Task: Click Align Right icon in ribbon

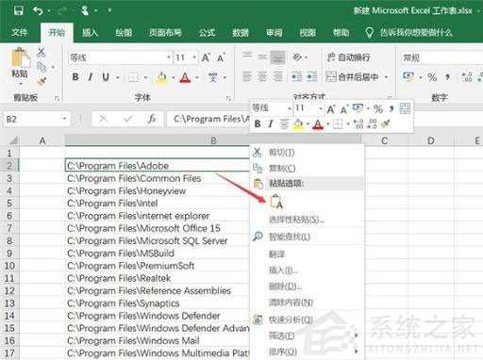Action: click(277, 76)
